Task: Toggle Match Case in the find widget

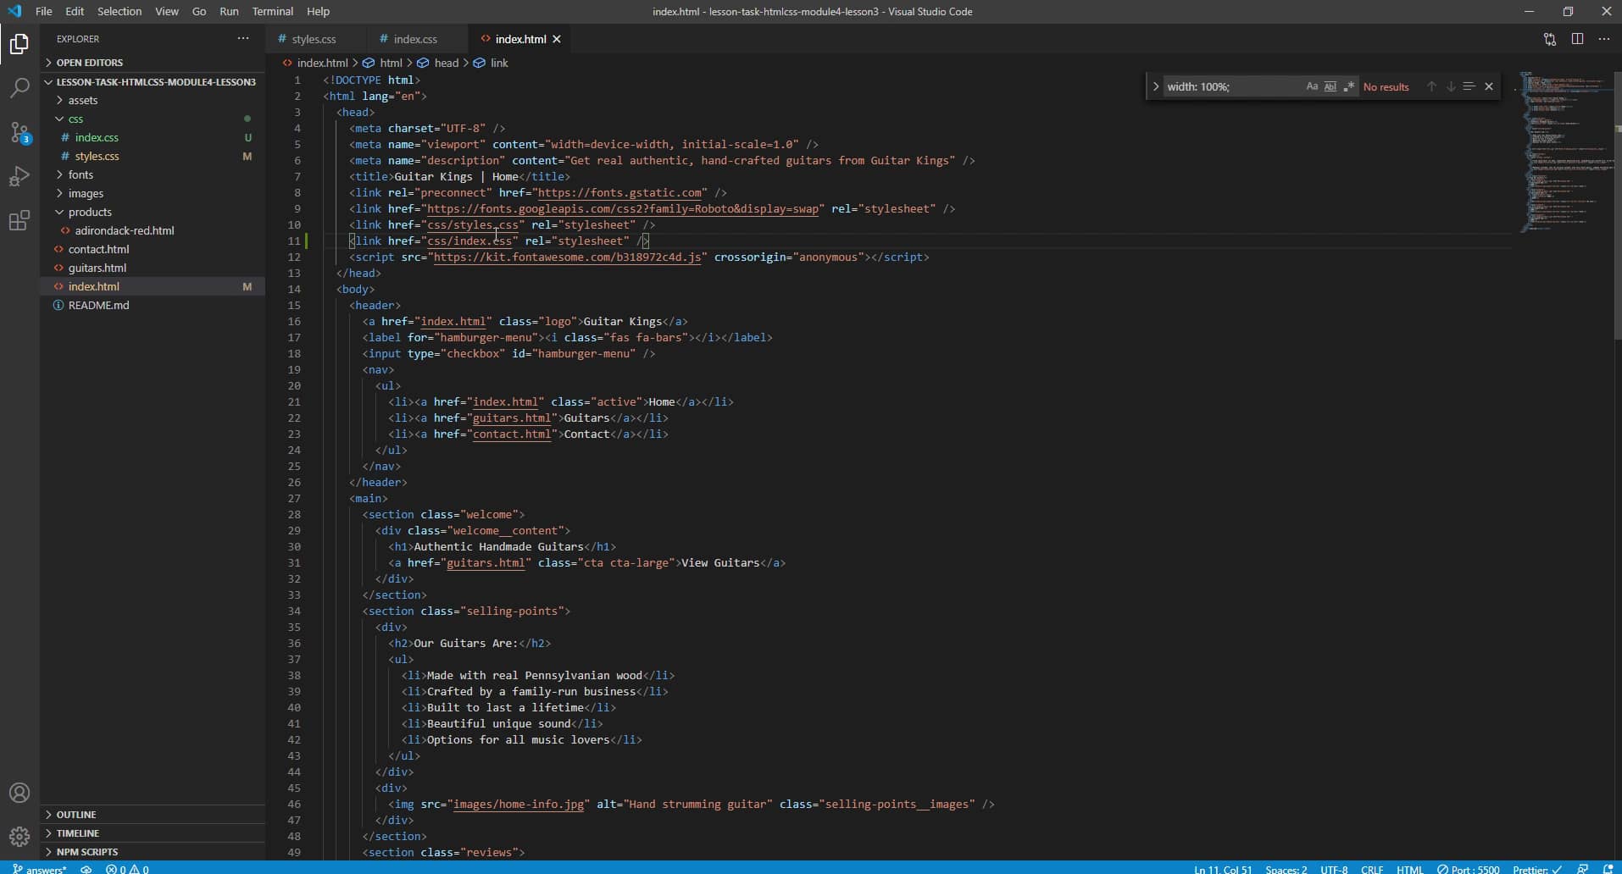Action: [1312, 86]
